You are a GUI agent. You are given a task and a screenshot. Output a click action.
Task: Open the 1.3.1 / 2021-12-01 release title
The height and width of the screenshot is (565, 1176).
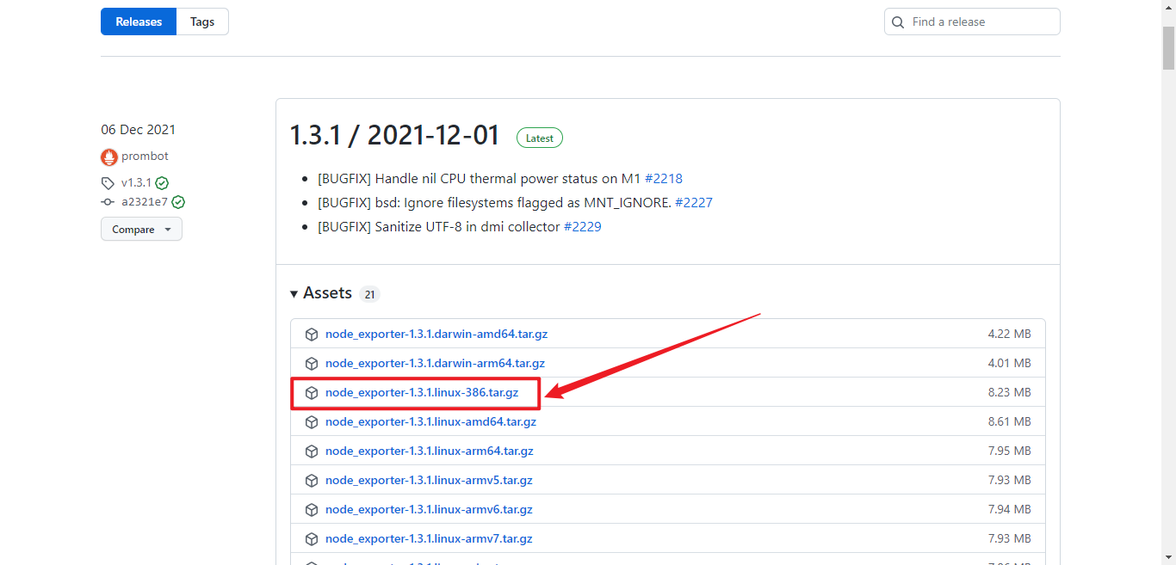(x=394, y=135)
